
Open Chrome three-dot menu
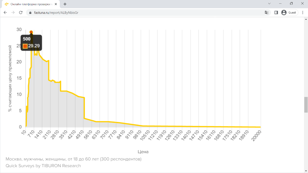303,13
